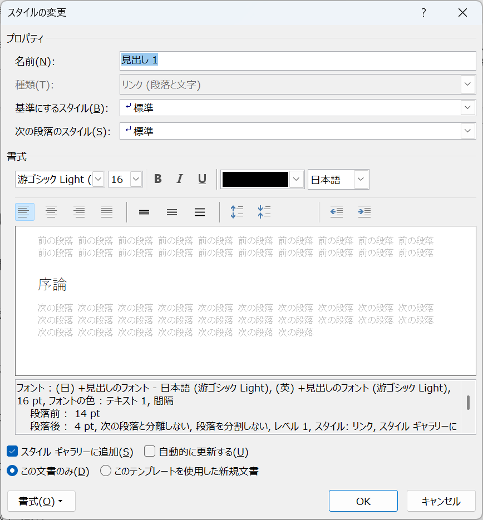Enable 自動的に更新する checkbox
The image size is (483, 520).
click(150, 452)
